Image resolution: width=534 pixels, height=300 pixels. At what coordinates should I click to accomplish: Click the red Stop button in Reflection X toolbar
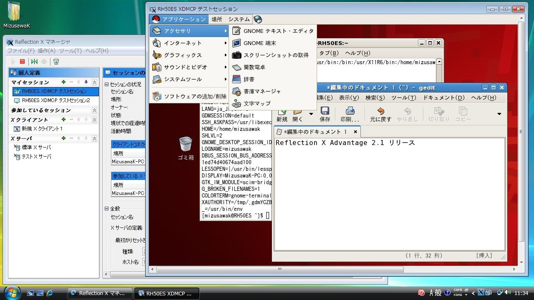point(23,62)
